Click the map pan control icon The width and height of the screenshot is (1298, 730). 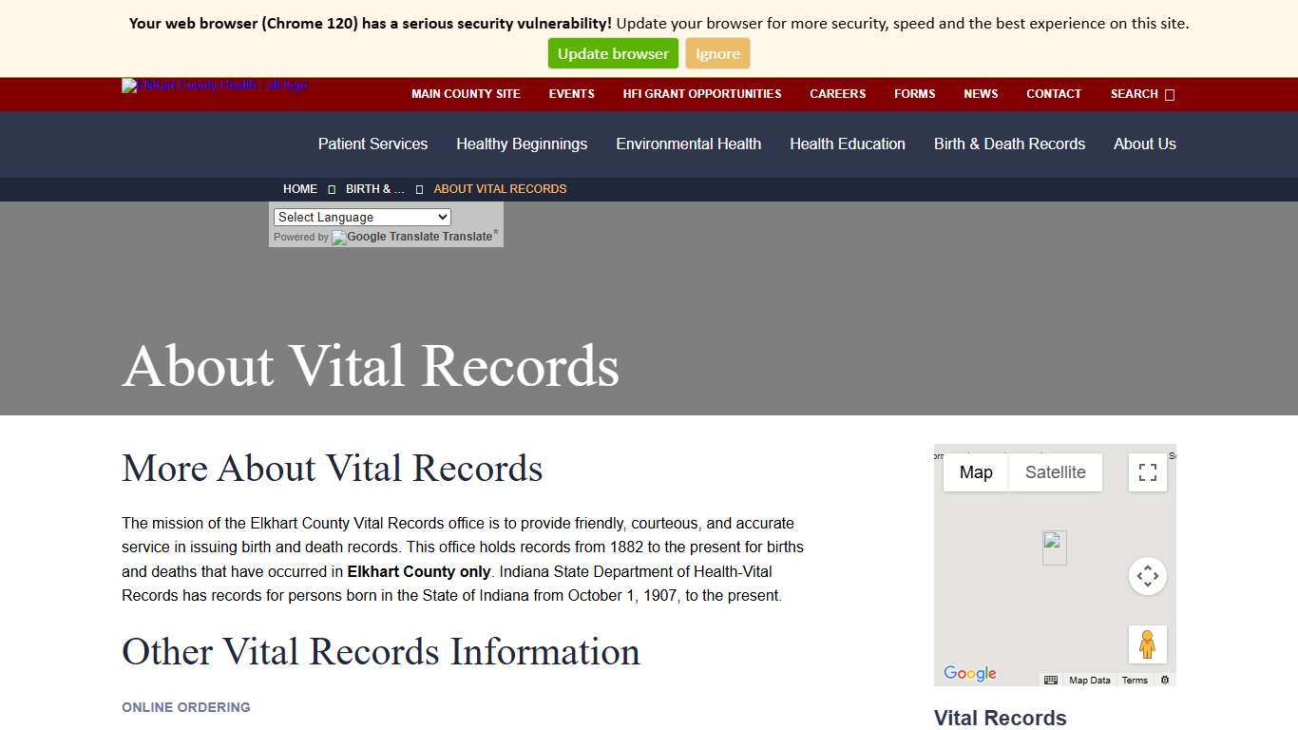[x=1147, y=575]
